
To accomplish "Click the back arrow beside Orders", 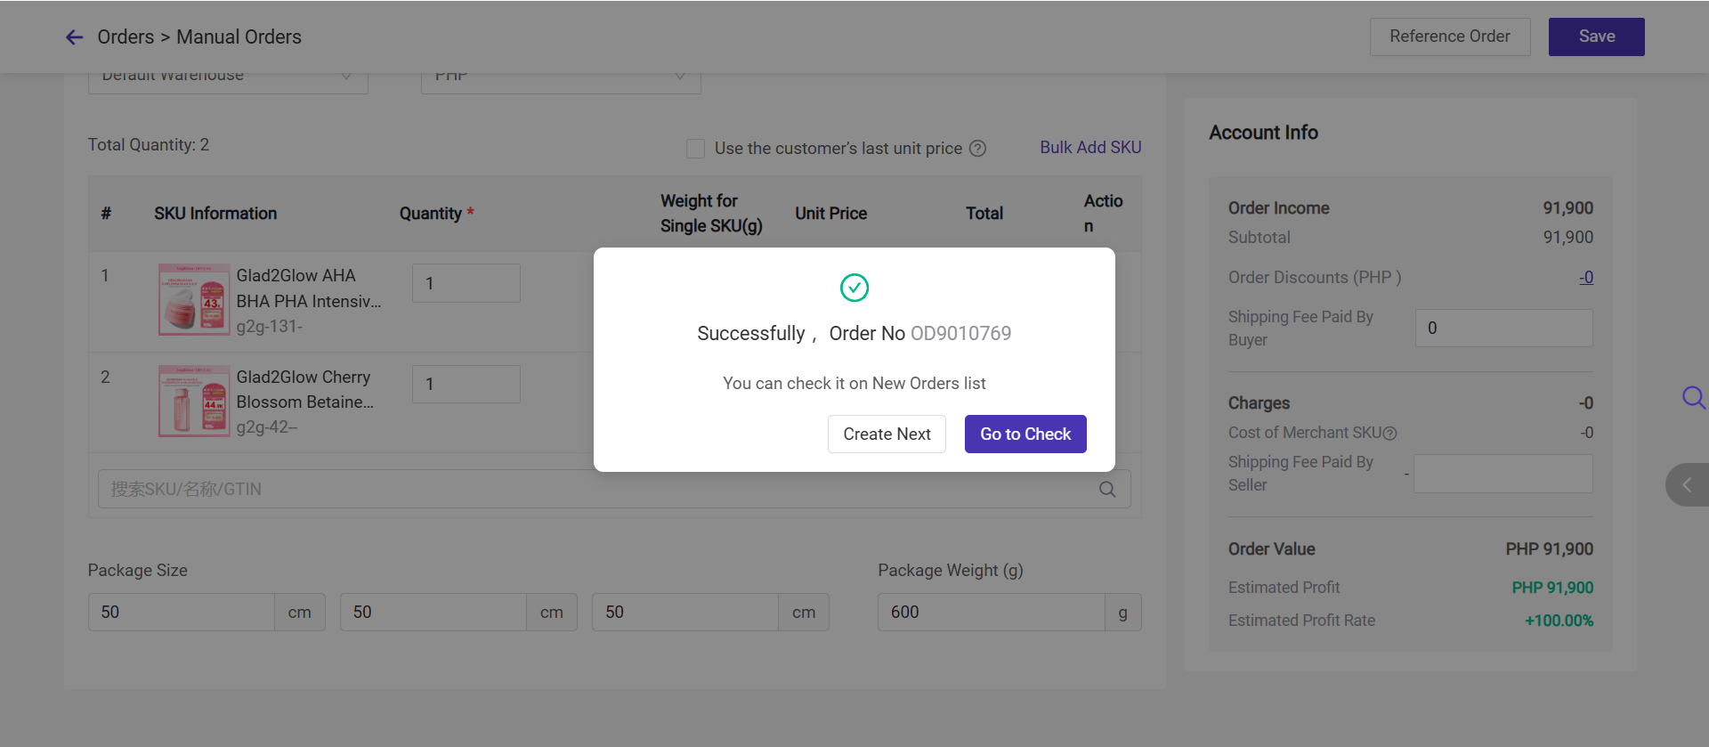I will (74, 37).
